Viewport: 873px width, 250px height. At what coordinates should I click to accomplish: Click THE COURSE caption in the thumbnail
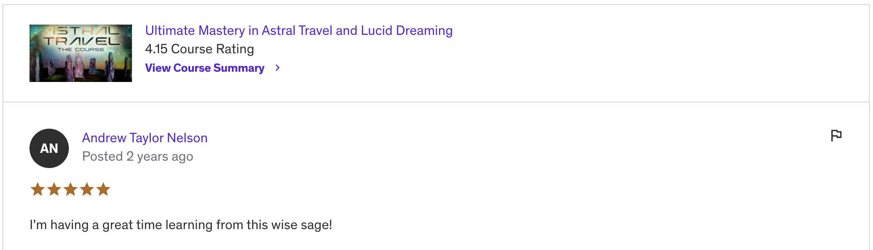(81, 50)
